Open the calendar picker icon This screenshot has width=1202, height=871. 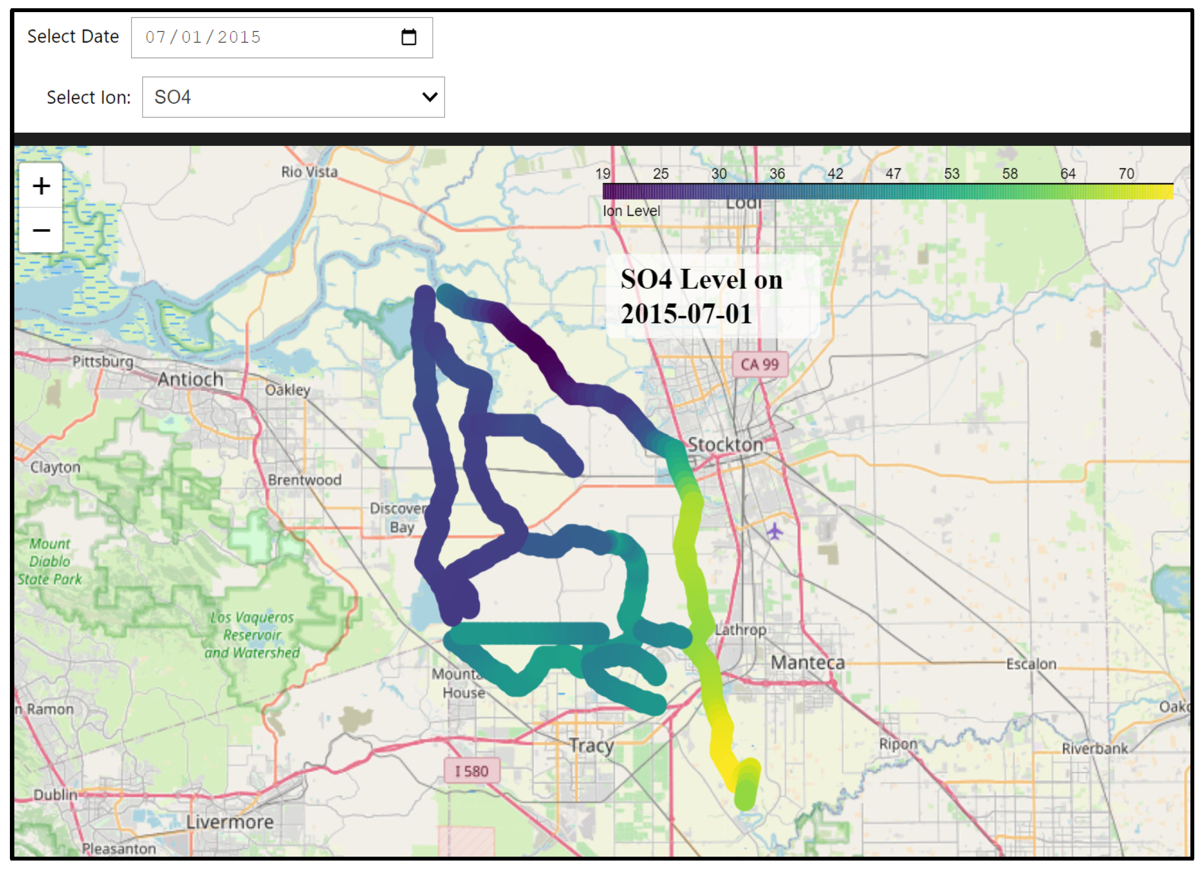[408, 37]
